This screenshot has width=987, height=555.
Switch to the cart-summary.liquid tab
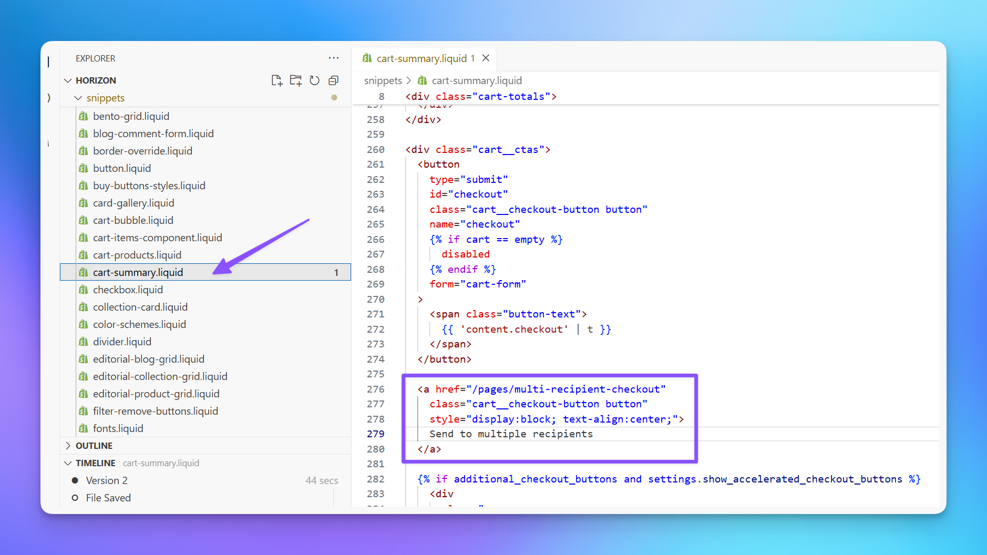click(424, 58)
